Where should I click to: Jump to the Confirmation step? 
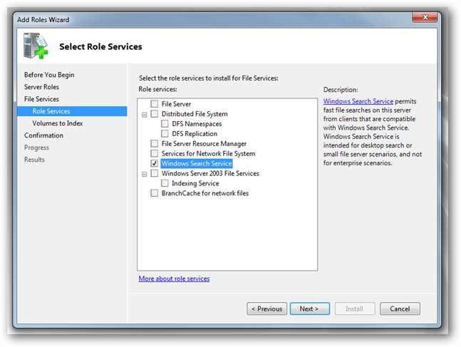coord(43,135)
